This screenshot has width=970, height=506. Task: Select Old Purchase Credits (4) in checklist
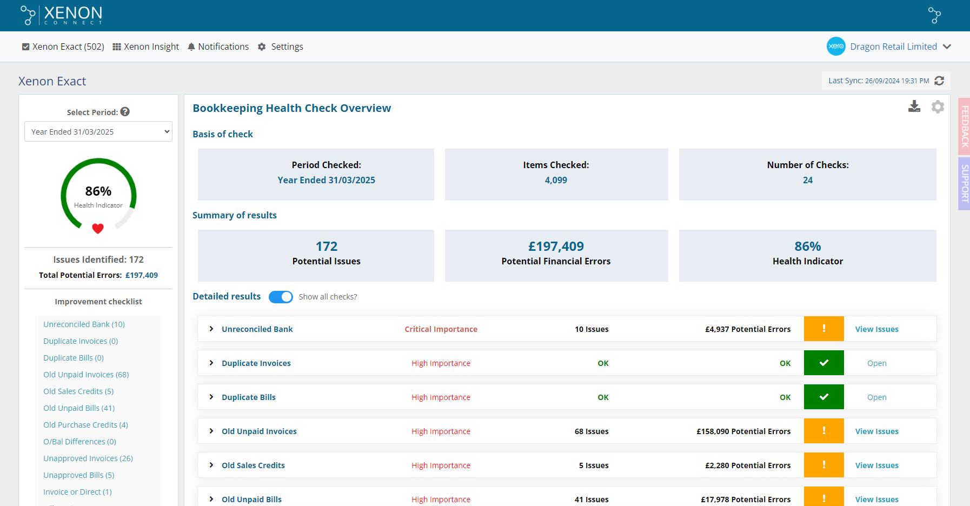[x=85, y=425]
